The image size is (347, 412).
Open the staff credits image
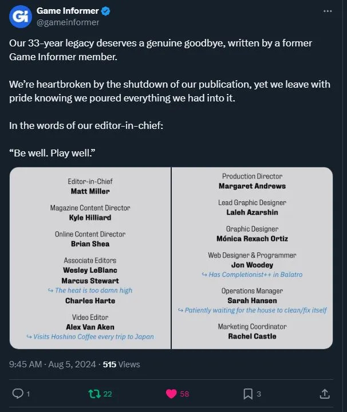pos(171,258)
